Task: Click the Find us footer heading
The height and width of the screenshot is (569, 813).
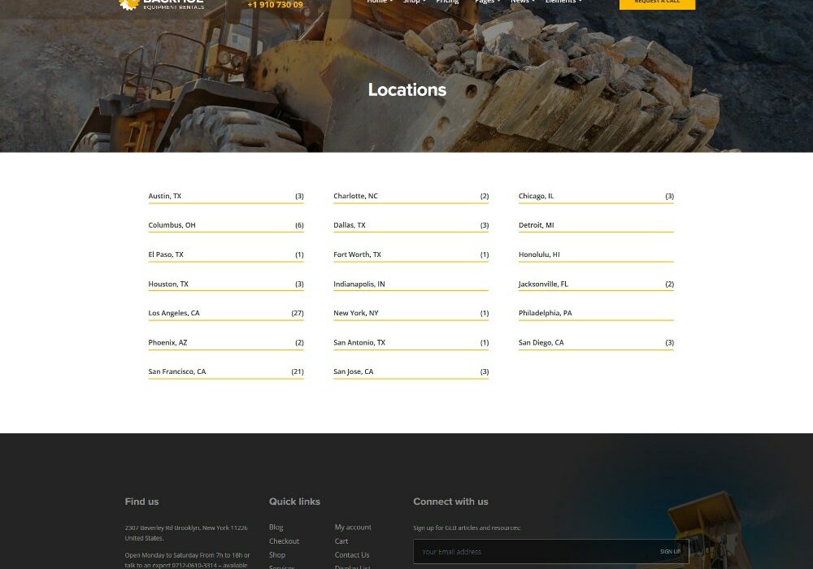Action: click(141, 502)
